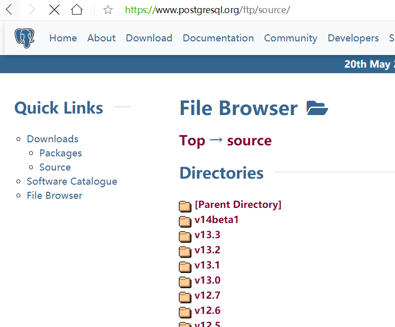Viewport: 395px width, 327px height.
Task: Open the Download menu item
Action: click(x=149, y=38)
